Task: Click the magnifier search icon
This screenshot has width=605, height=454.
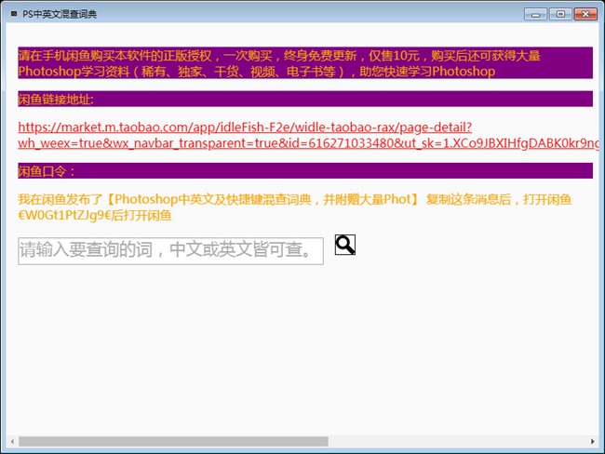Action: coord(345,245)
